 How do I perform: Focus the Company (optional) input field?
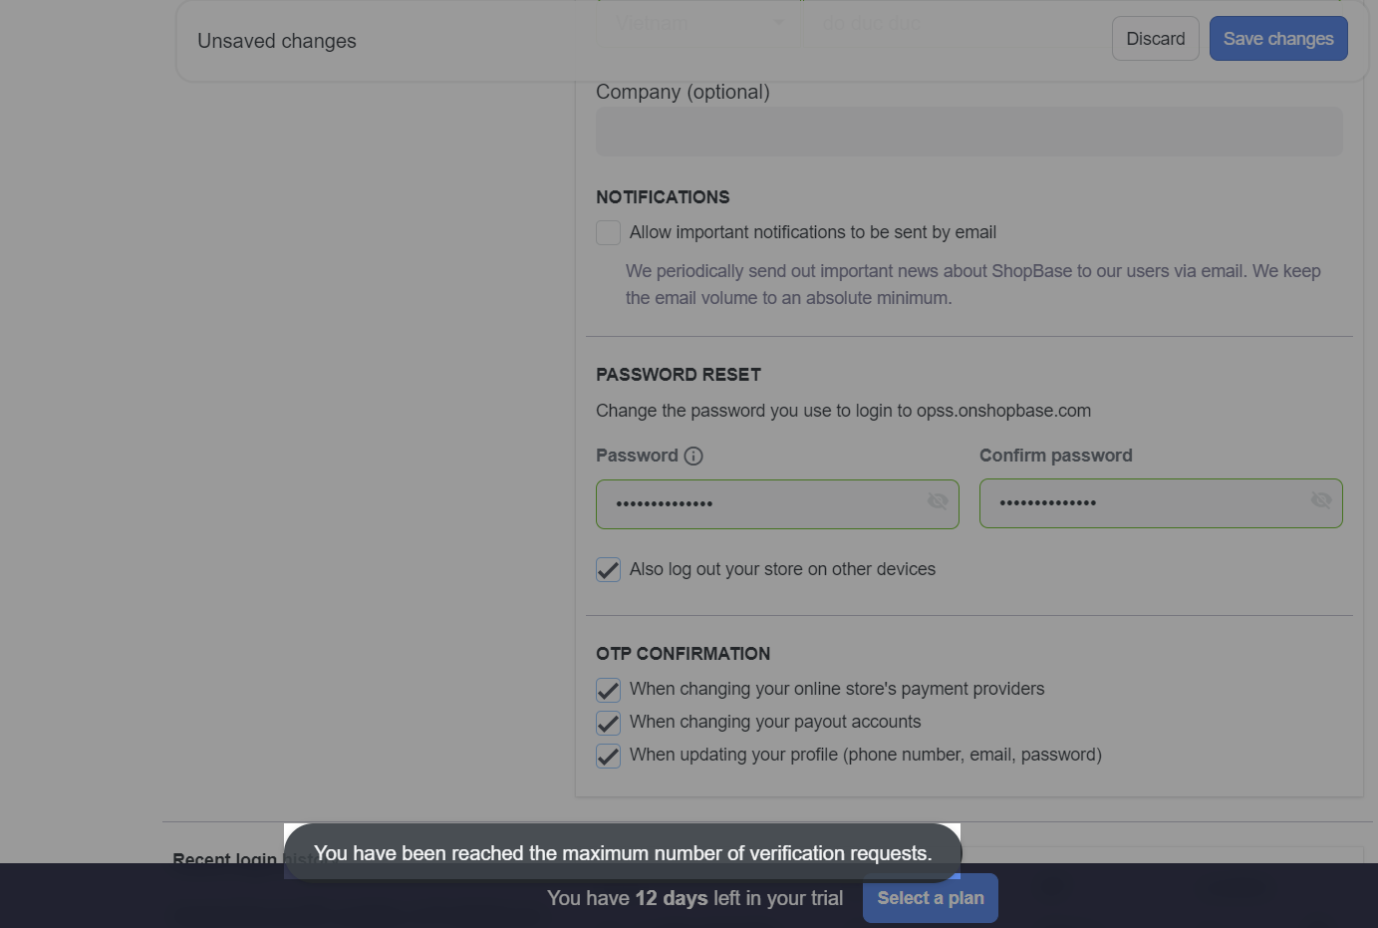coord(969,132)
